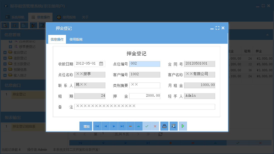Cancel editing with the red X icon
This screenshot has height=154, width=274.
(155, 126)
